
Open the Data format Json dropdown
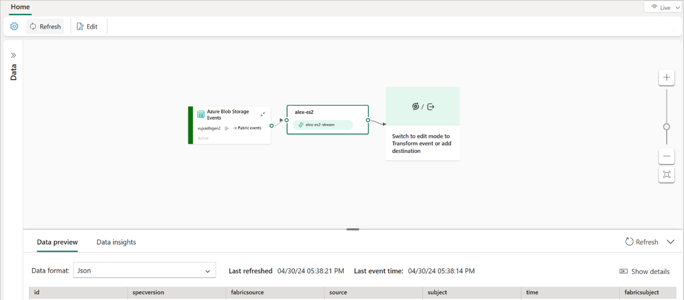click(x=144, y=270)
